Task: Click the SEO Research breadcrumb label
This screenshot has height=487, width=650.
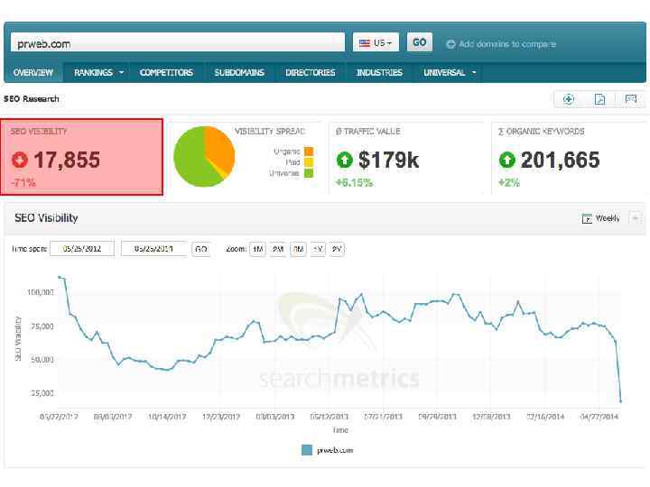Action: pyautogui.click(x=32, y=99)
